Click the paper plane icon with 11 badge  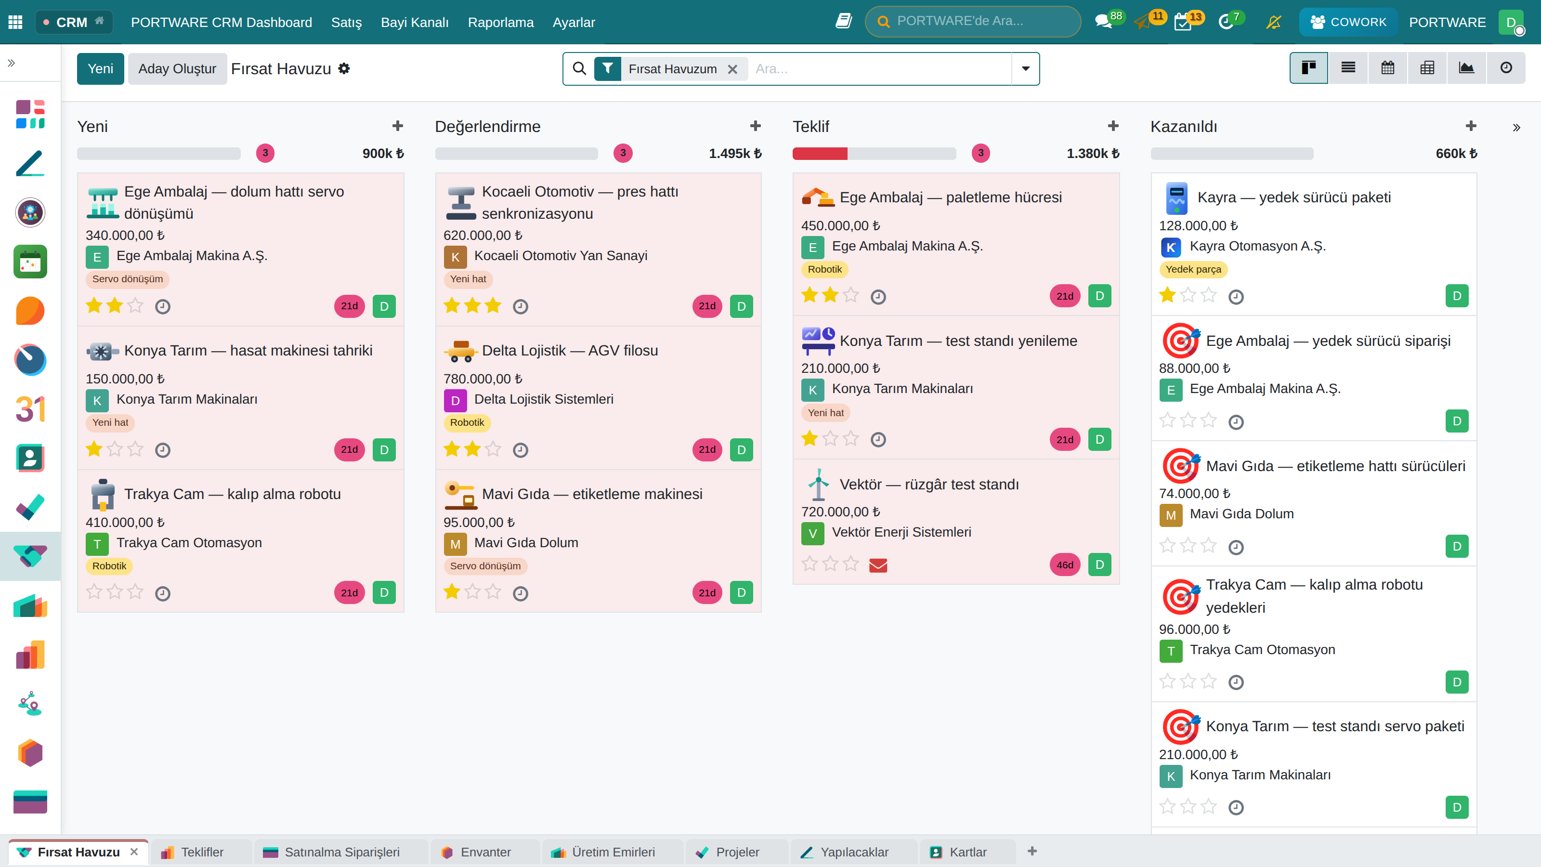[1143, 22]
